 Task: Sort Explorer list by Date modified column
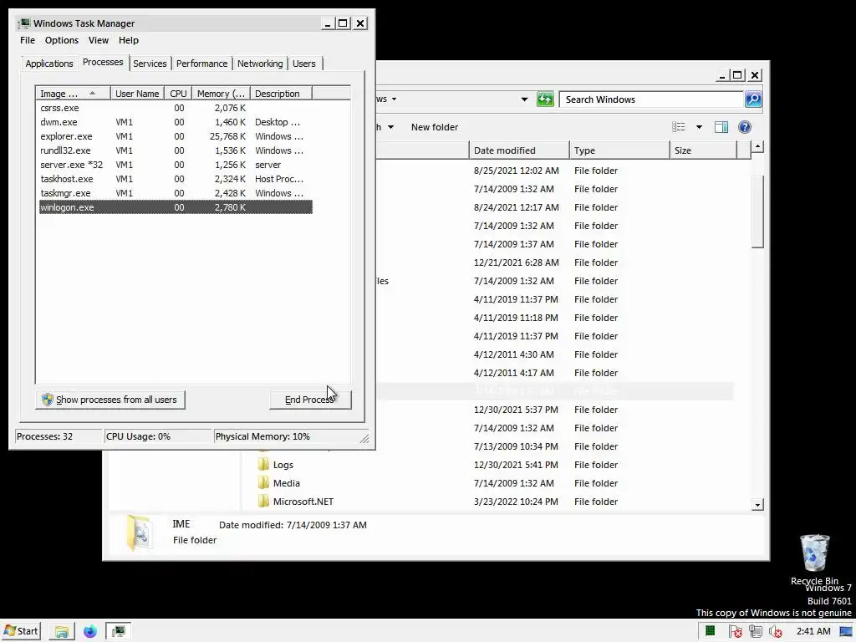point(518,150)
